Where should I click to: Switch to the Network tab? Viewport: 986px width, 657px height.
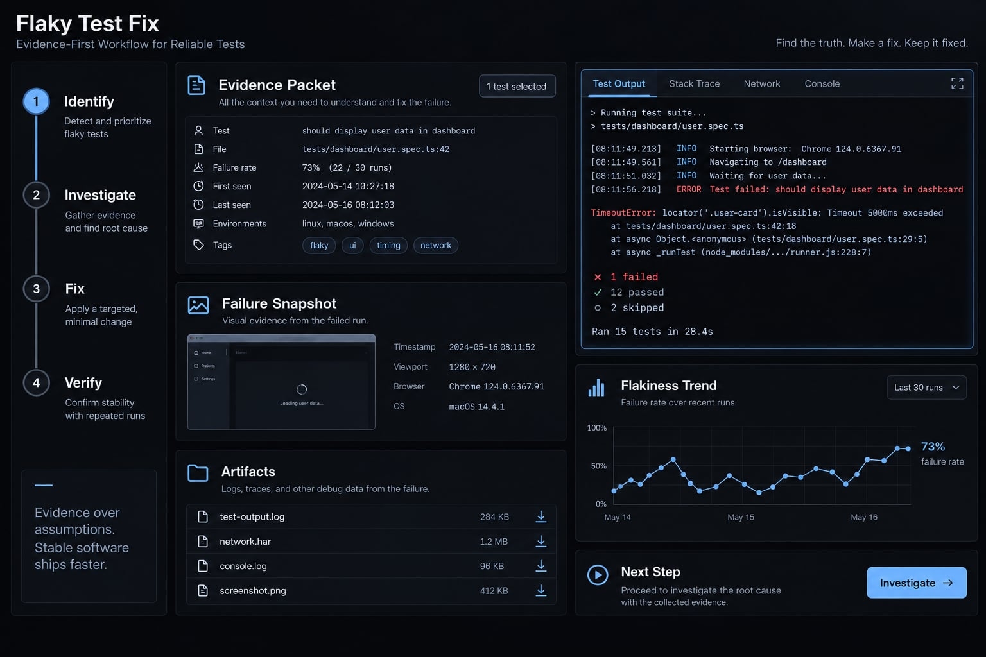point(762,84)
